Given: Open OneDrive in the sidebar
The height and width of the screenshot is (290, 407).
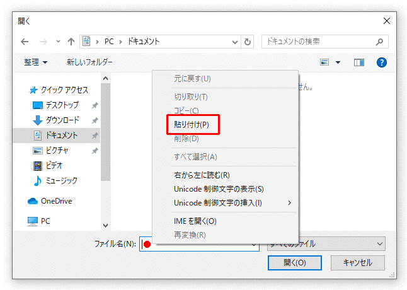Looking at the screenshot, I should 55,201.
